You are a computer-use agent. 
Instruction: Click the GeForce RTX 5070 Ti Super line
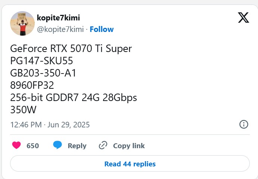pyautogui.click(x=71, y=49)
